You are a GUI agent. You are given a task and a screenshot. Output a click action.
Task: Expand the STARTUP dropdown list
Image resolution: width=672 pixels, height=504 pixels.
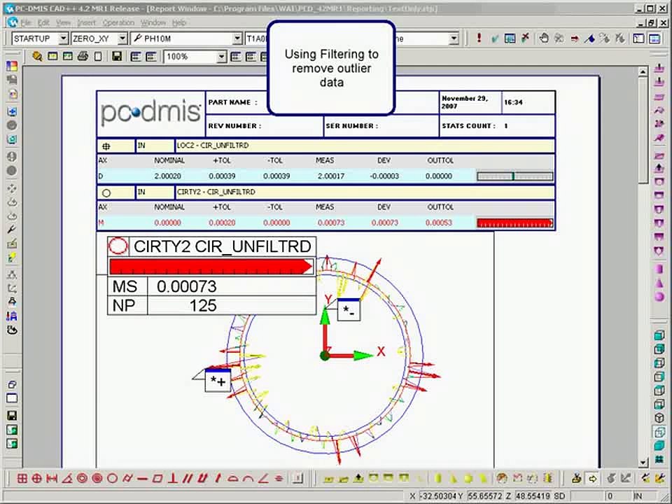[63, 38]
